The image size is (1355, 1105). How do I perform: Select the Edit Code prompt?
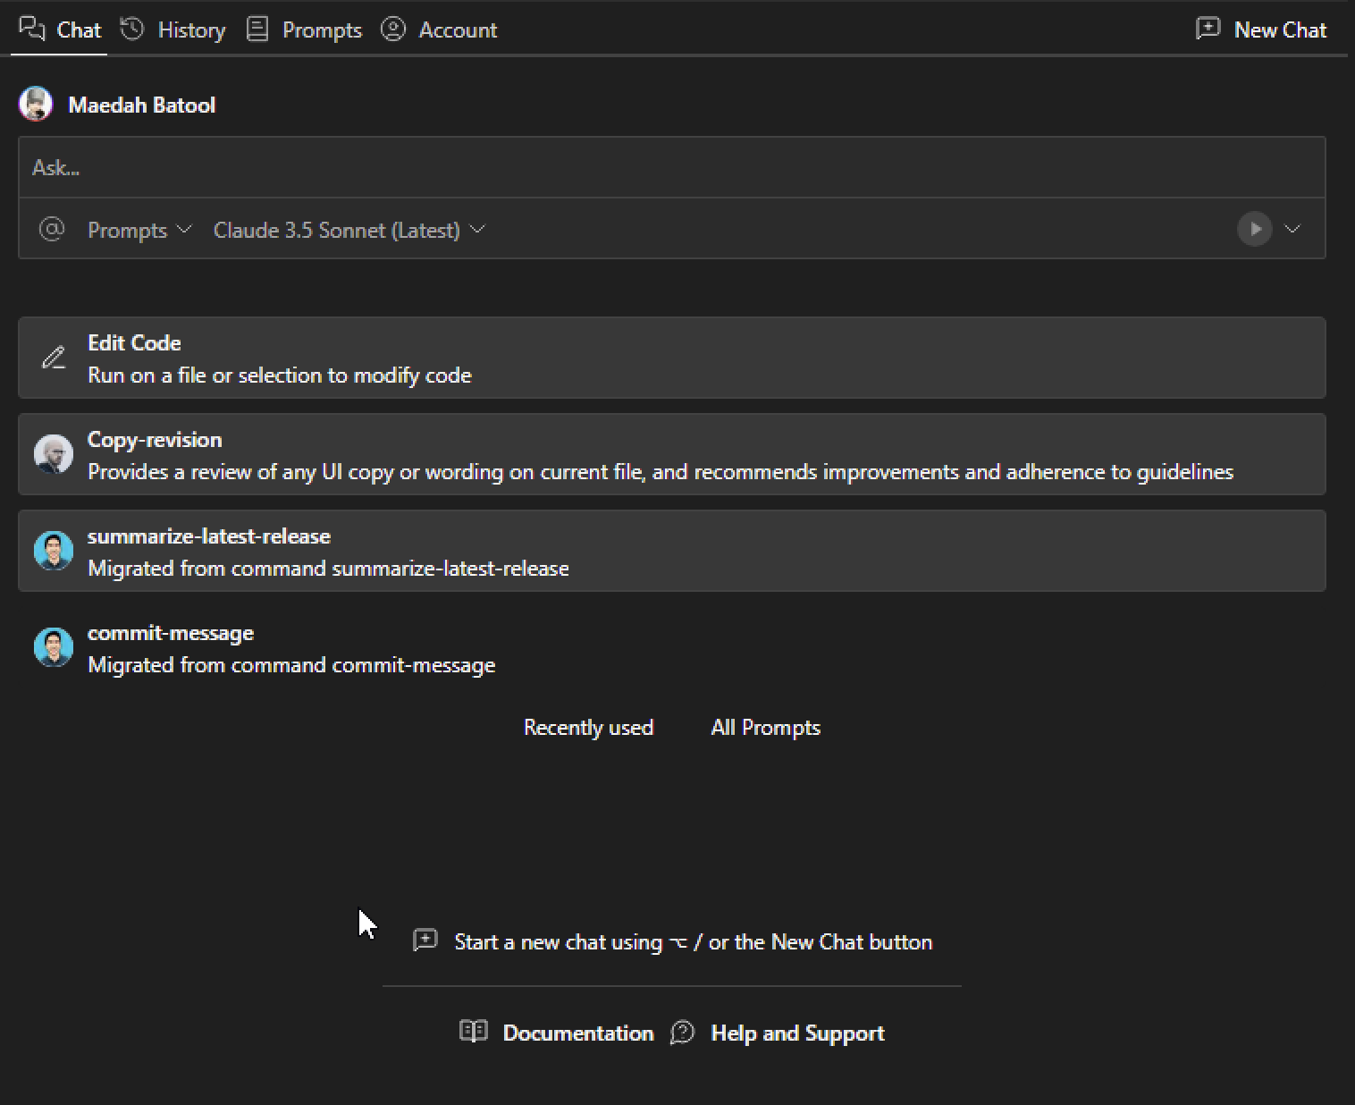click(x=672, y=358)
